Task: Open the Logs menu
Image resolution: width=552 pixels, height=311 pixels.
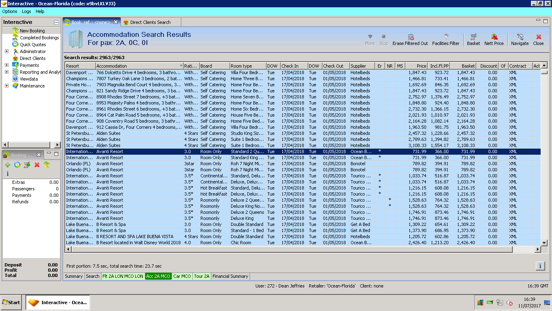Action: click(26, 11)
